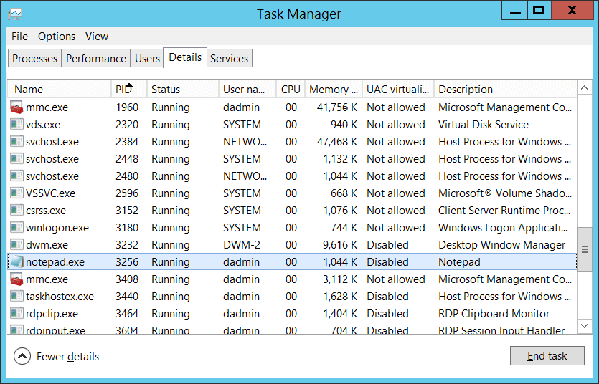Open the Options menu
Screen dimensions: 599x384
click(x=57, y=37)
